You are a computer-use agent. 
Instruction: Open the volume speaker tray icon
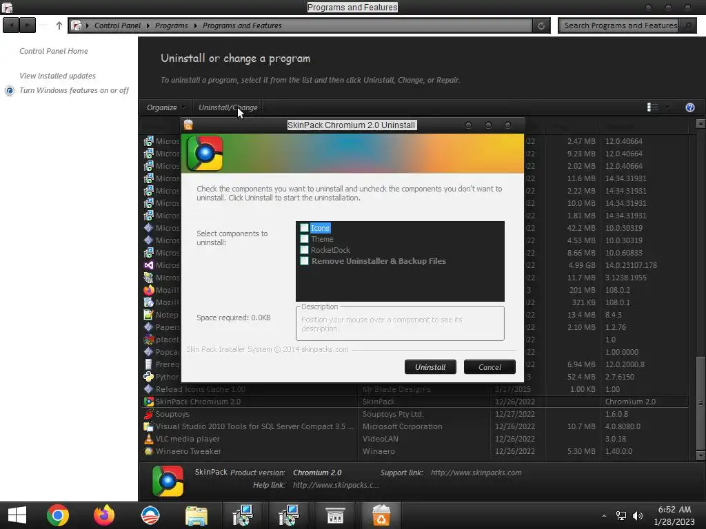pos(638,516)
